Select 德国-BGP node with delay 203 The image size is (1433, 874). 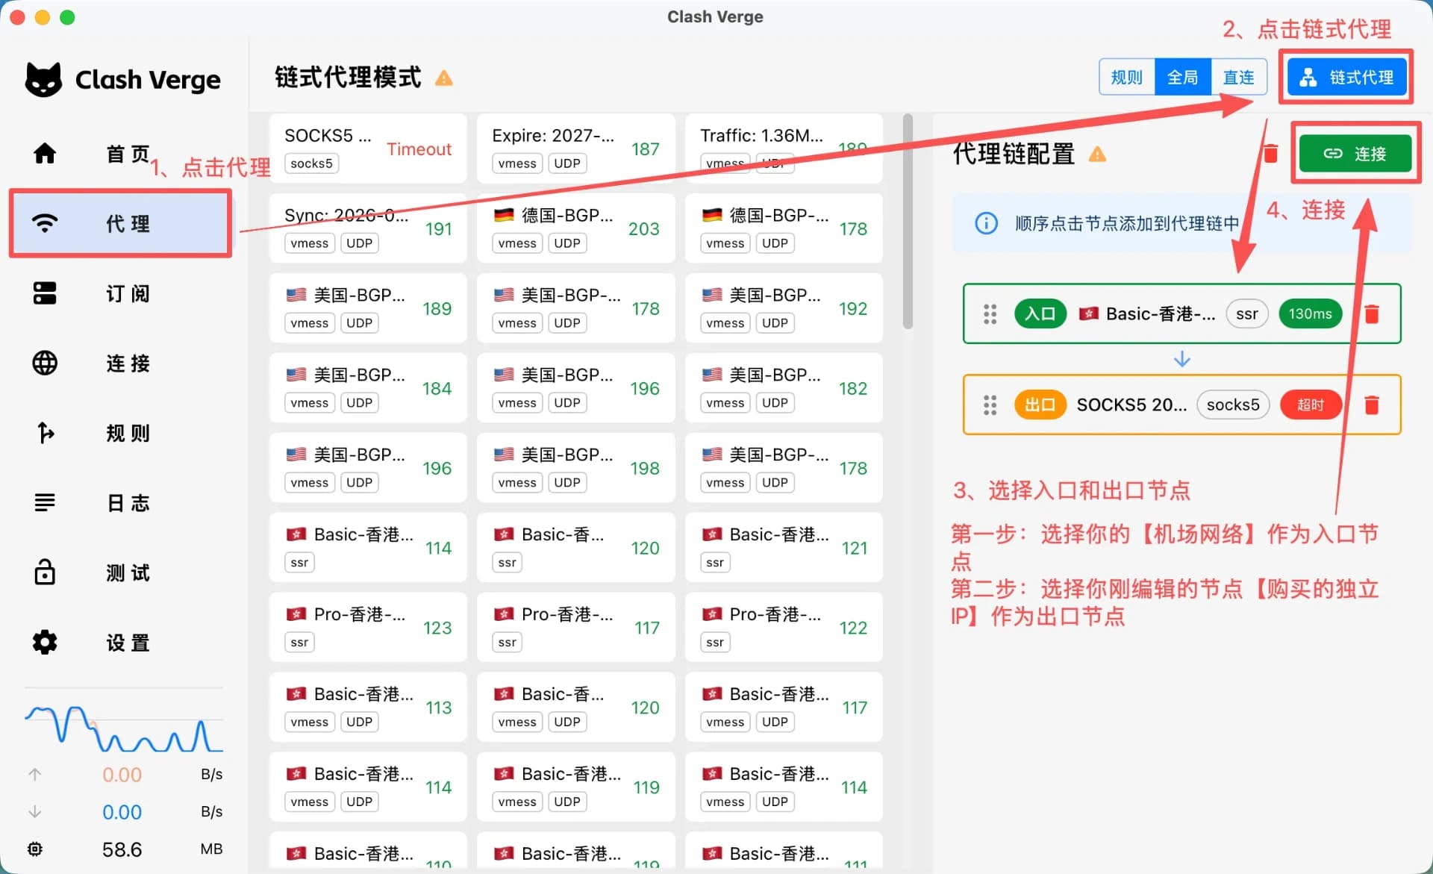point(575,228)
